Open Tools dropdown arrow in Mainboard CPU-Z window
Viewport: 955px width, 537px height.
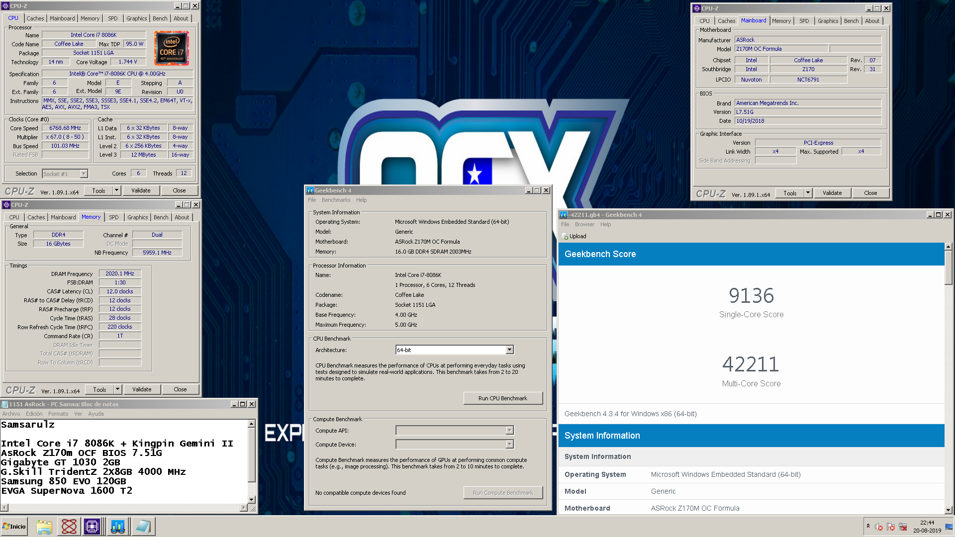tap(808, 193)
